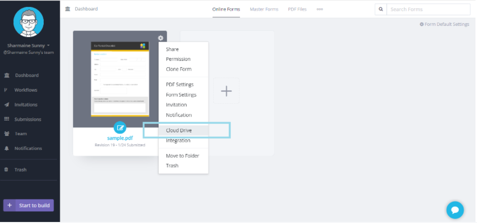The image size is (477, 223).
Task: Click the blue edit pencil icon
Action: tap(120, 128)
